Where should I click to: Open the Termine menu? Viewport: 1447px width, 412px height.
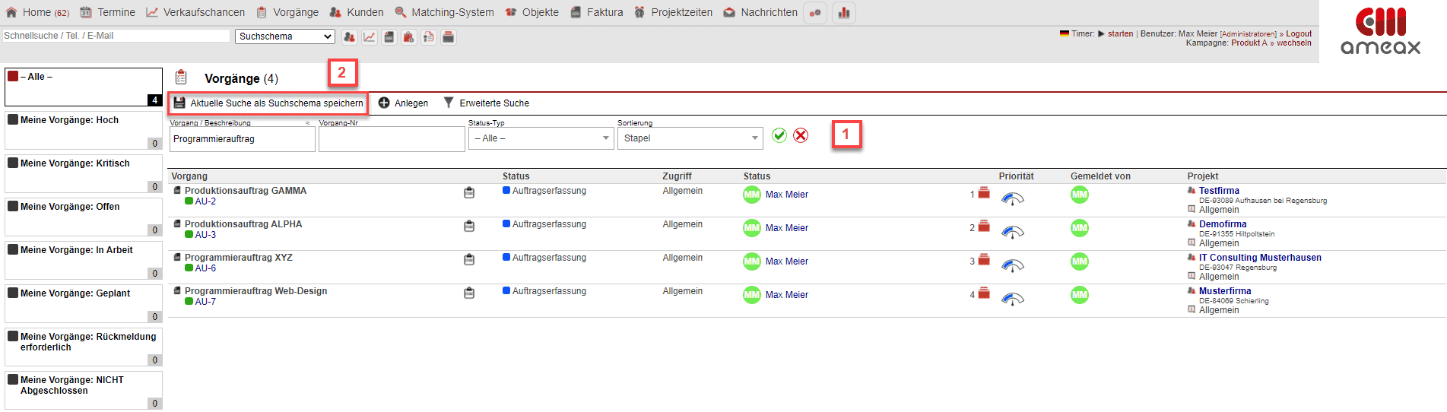[108, 12]
